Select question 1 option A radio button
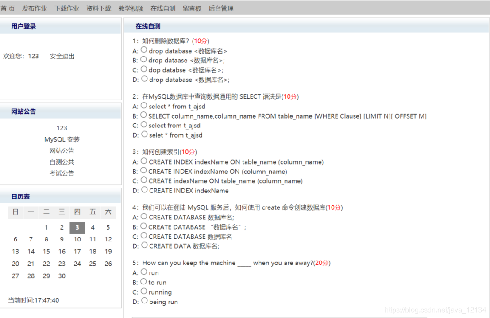 pos(144,50)
